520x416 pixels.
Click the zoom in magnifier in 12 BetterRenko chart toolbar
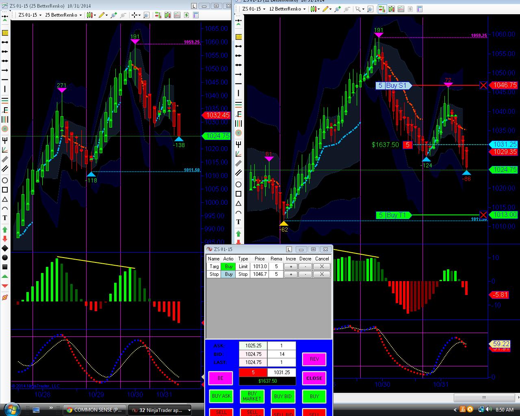point(338,9)
